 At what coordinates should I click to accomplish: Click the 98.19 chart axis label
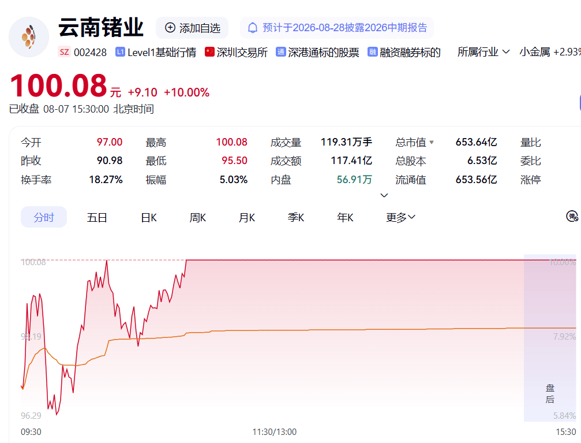pyautogui.click(x=31, y=337)
